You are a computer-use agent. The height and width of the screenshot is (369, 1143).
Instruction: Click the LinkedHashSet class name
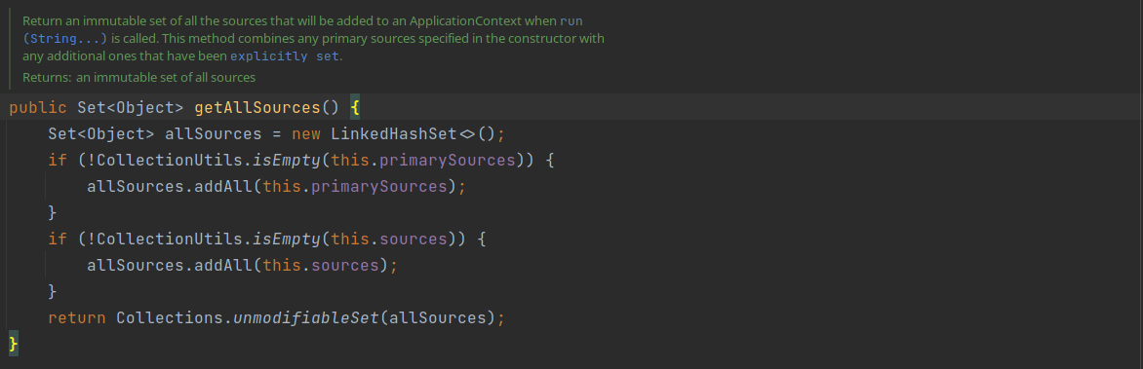tap(394, 134)
